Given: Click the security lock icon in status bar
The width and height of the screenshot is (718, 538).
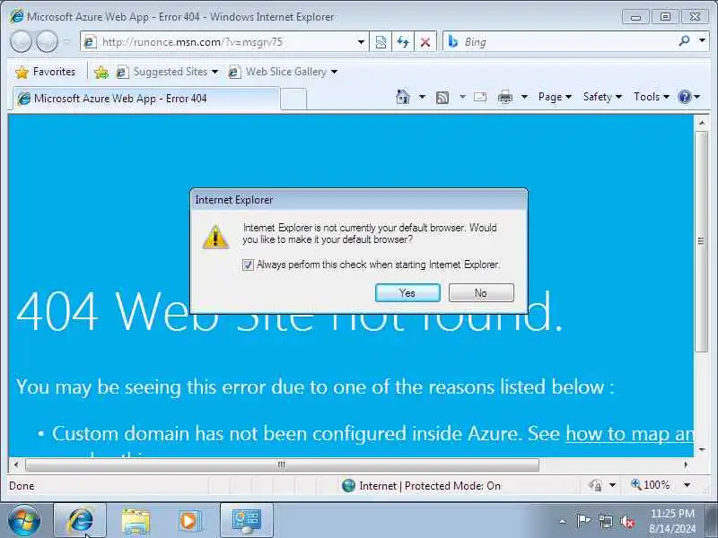Looking at the screenshot, I should point(596,485).
